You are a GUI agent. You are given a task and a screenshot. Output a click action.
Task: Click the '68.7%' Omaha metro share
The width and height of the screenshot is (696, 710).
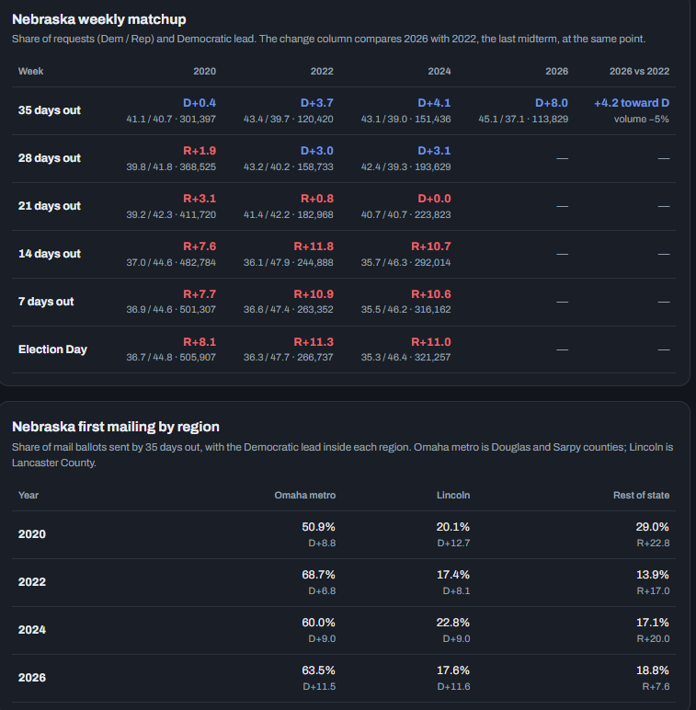tap(319, 575)
